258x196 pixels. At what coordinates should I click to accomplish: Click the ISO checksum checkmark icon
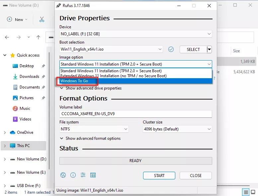point(171,49)
